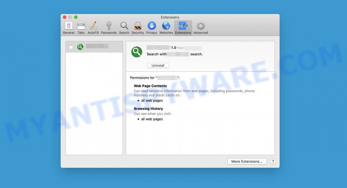Close the Extensions window with the red button
Screen dimensions: 347x188
[65, 17]
